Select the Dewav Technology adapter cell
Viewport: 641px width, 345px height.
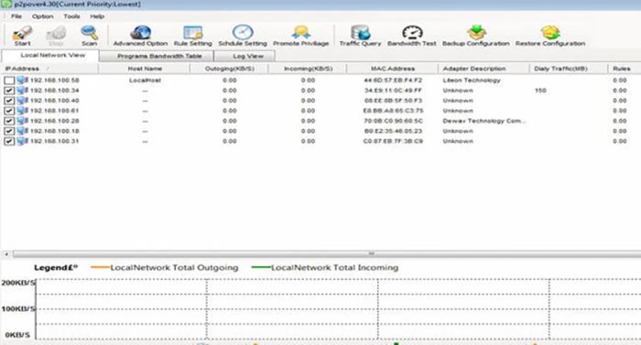[x=484, y=121]
